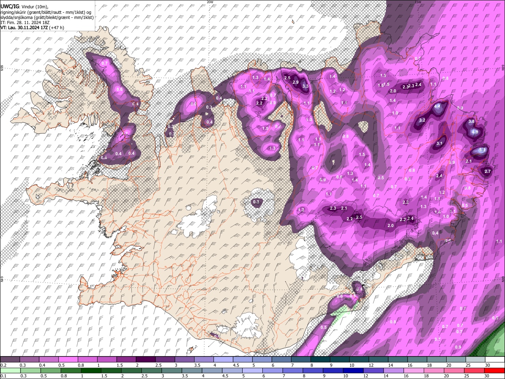Click the white legend swatch after 30
Viewport: 505px width, 379px height.
[495, 360]
